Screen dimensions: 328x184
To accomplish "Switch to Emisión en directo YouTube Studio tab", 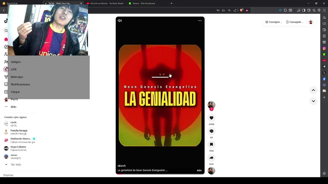I will [x=105, y=3].
